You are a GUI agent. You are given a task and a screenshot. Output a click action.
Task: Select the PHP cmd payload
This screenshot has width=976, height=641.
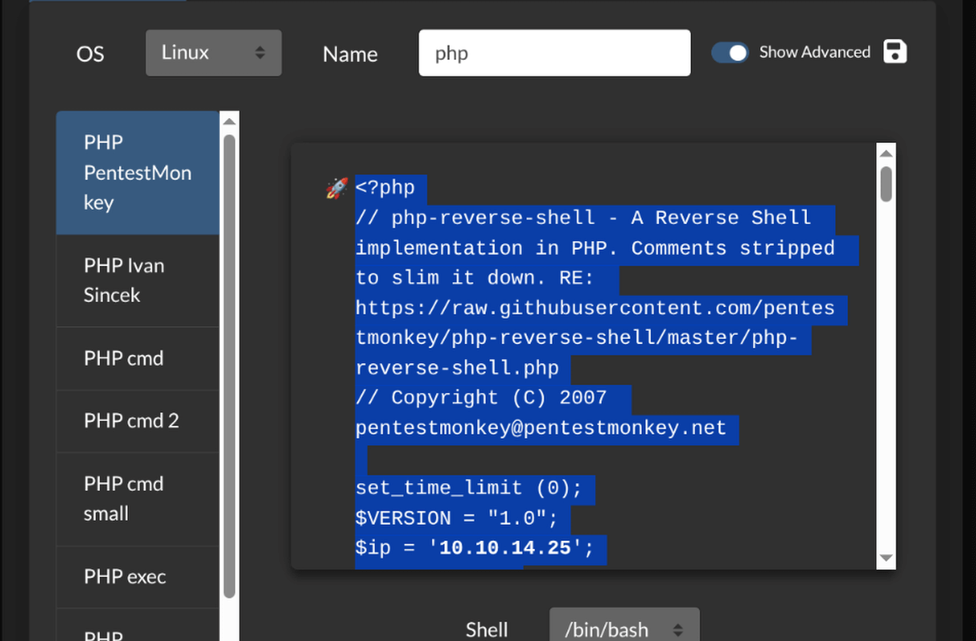[138, 359]
